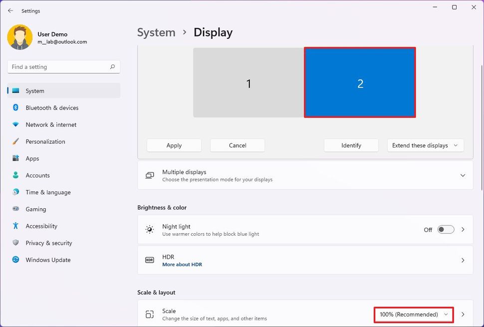
Task: Select the Network & internet globe icon
Action: point(16,125)
